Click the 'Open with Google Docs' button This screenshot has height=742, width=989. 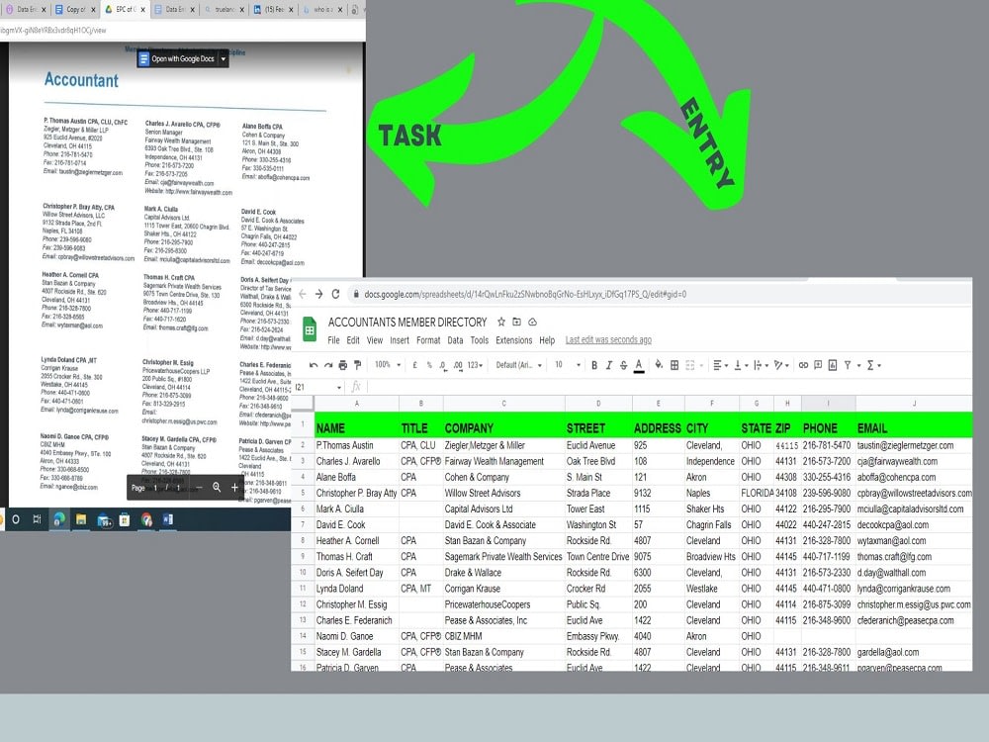coord(176,58)
